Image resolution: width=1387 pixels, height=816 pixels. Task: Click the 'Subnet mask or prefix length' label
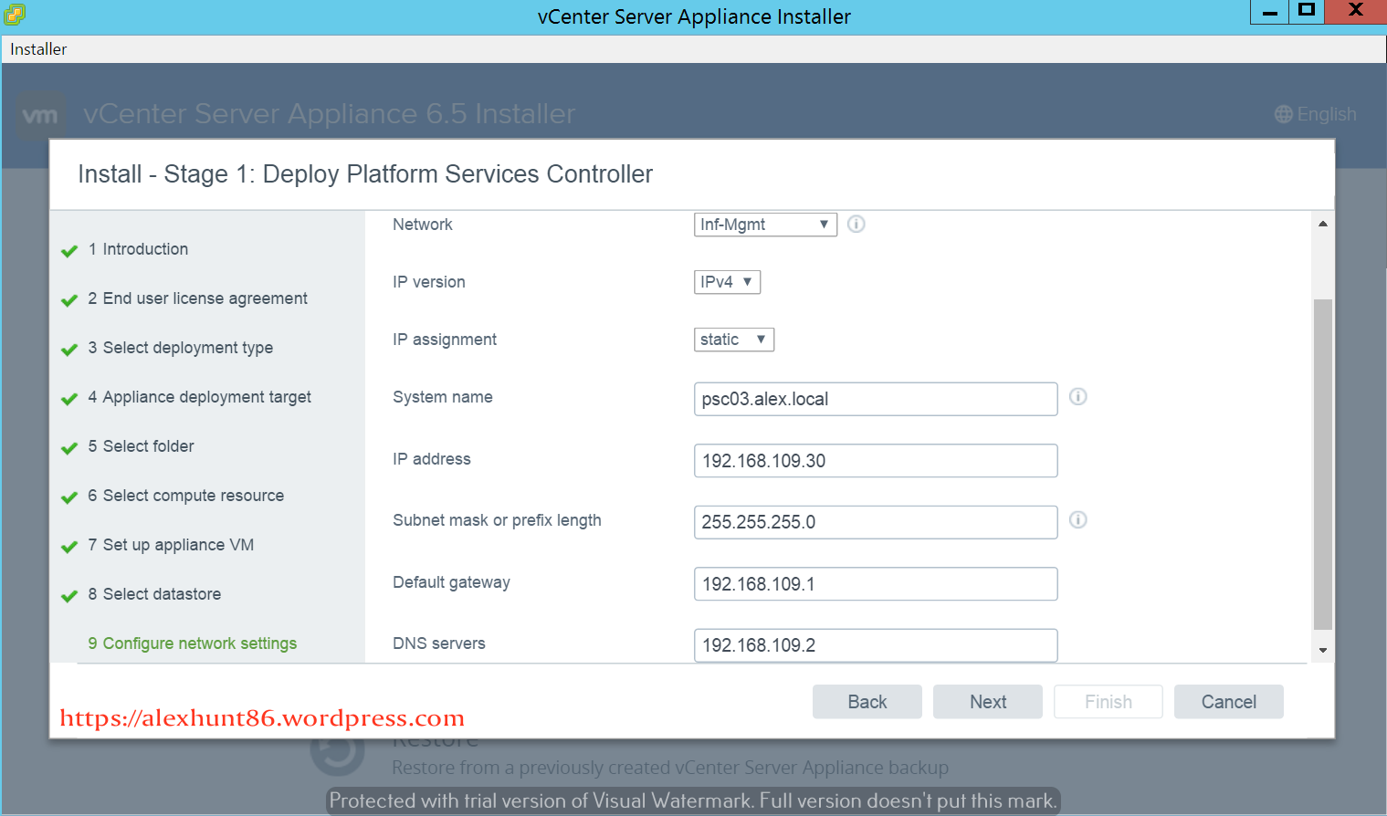click(x=497, y=520)
